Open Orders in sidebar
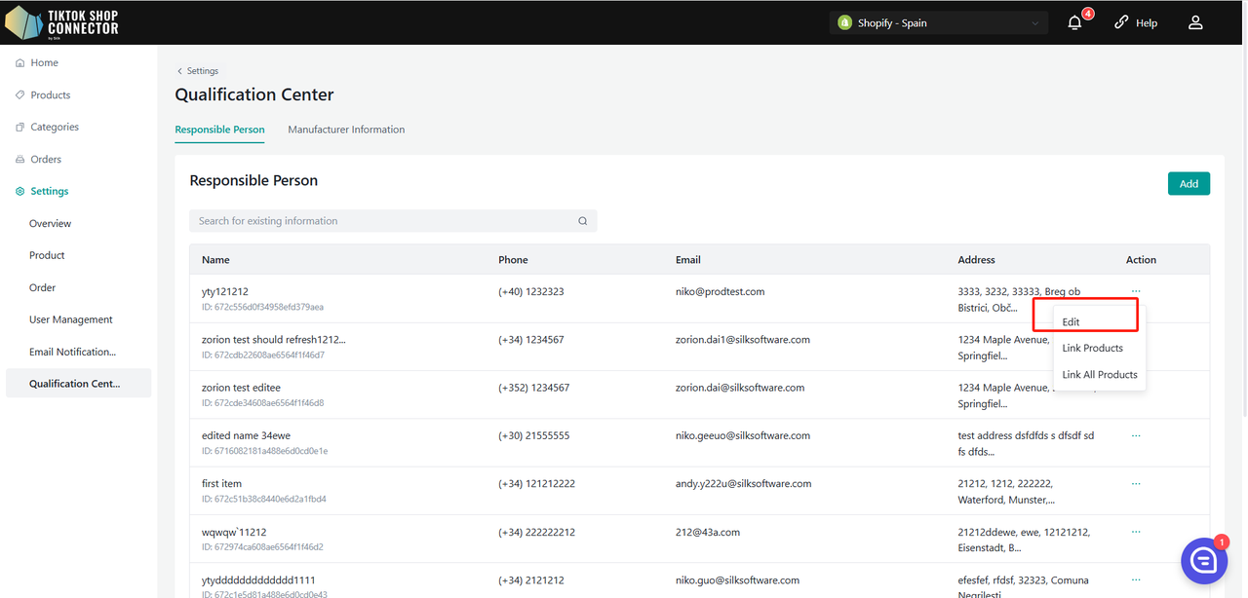1248x598 pixels. click(46, 159)
